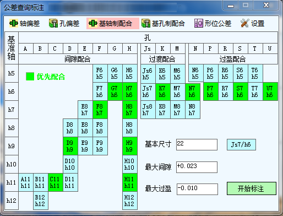This screenshot has height=216, width=283.
Task: Click the green 优先配合 legend square
Action: pos(30,77)
